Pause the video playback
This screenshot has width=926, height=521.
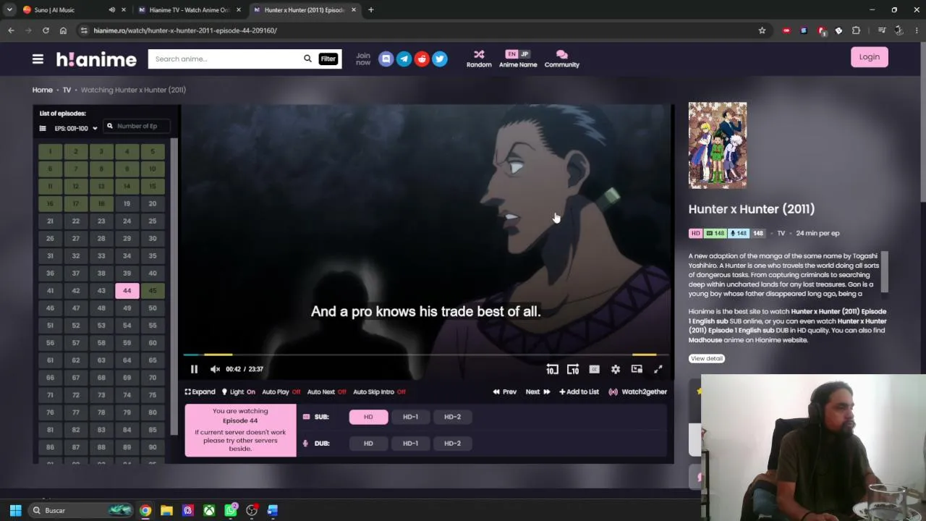coord(194,369)
